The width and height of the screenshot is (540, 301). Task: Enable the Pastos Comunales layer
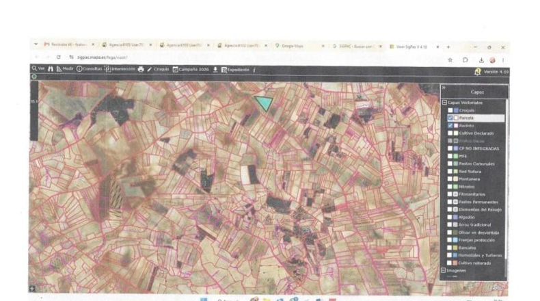tap(450, 163)
